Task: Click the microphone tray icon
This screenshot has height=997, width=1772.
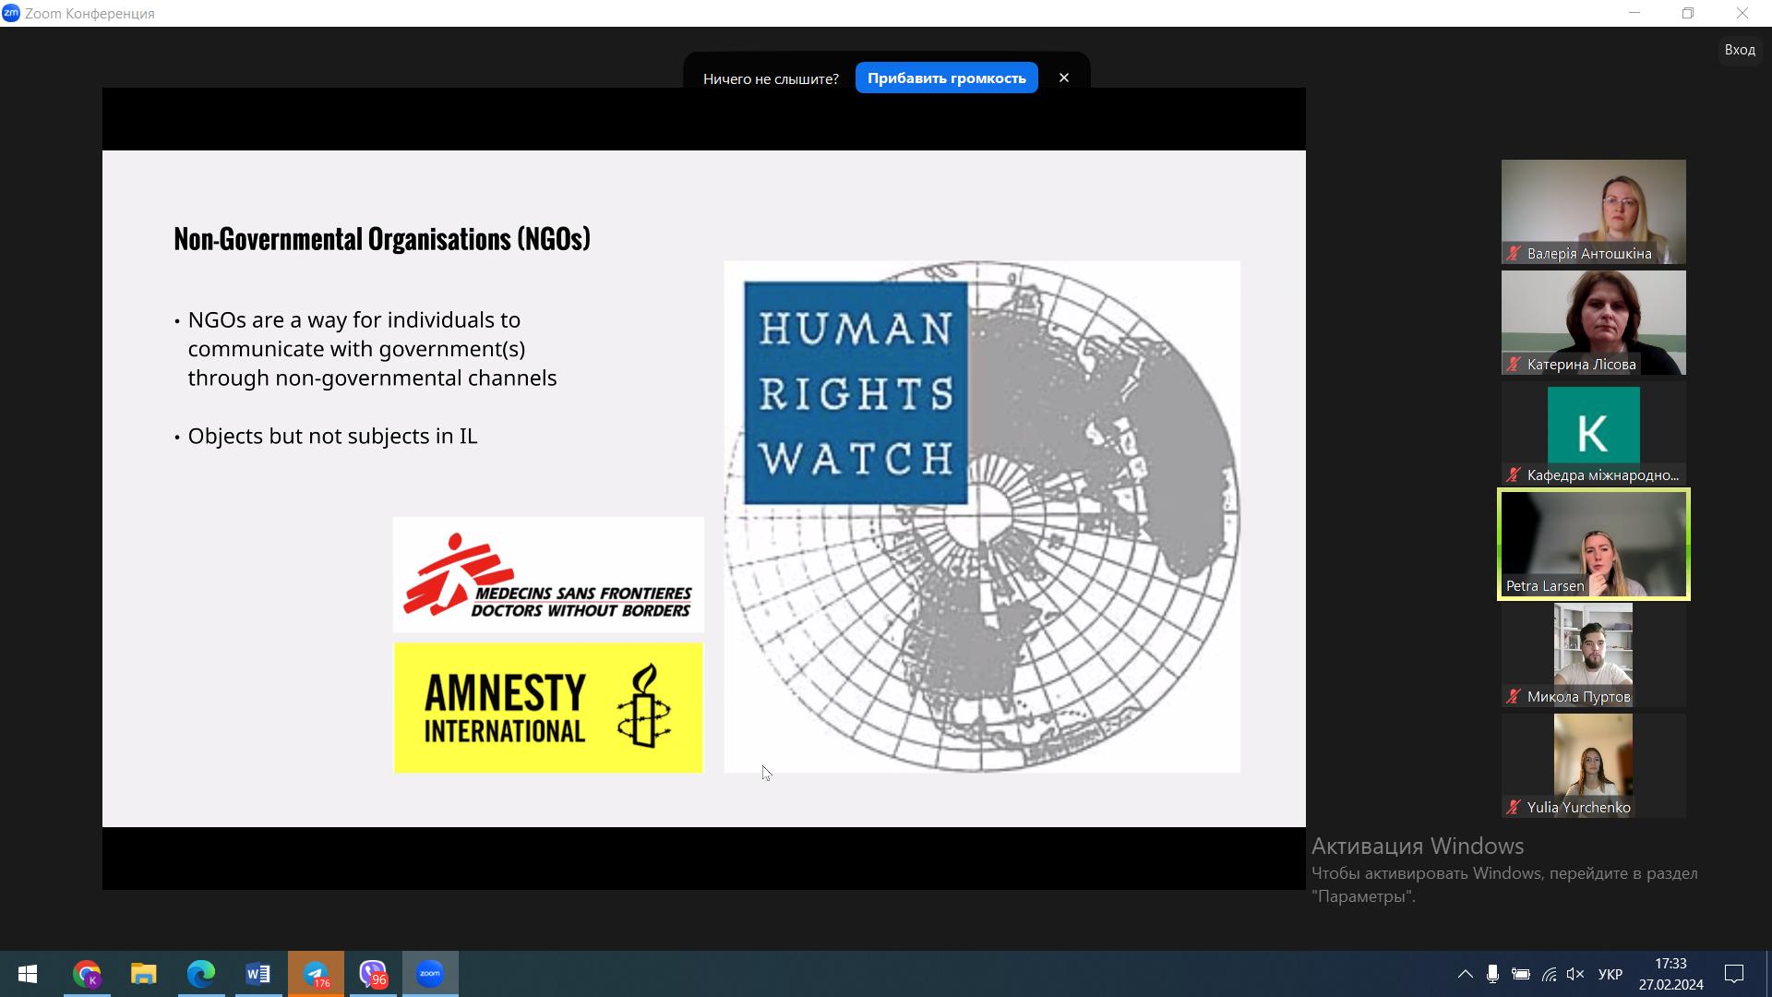Action: [1492, 974]
